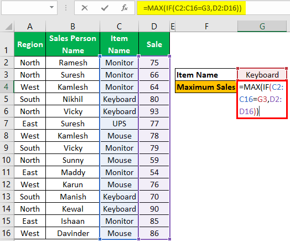Click the Maximum Sales orange cell
The width and height of the screenshot is (290, 241).
(206, 87)
